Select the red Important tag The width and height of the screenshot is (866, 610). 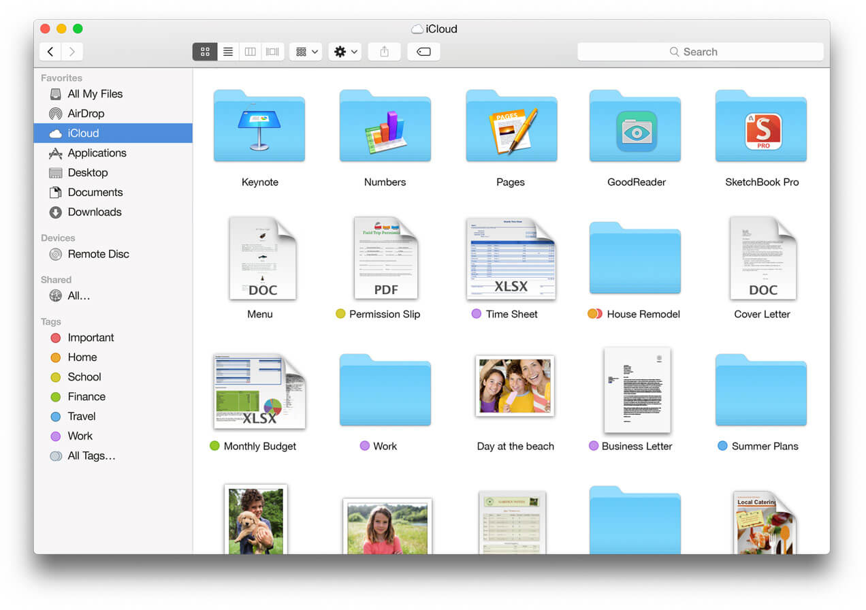tap(91, 338)
